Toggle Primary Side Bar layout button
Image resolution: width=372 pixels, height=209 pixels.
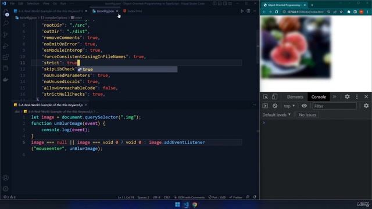coord(214,3)
